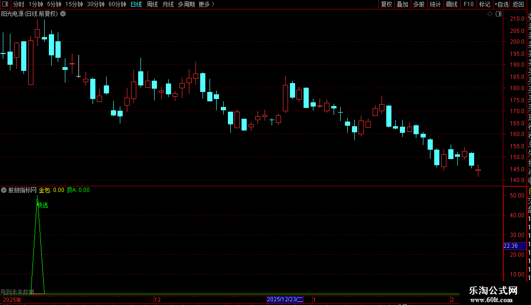
Task: Open F10 company info
Action: tap(469, 4)
